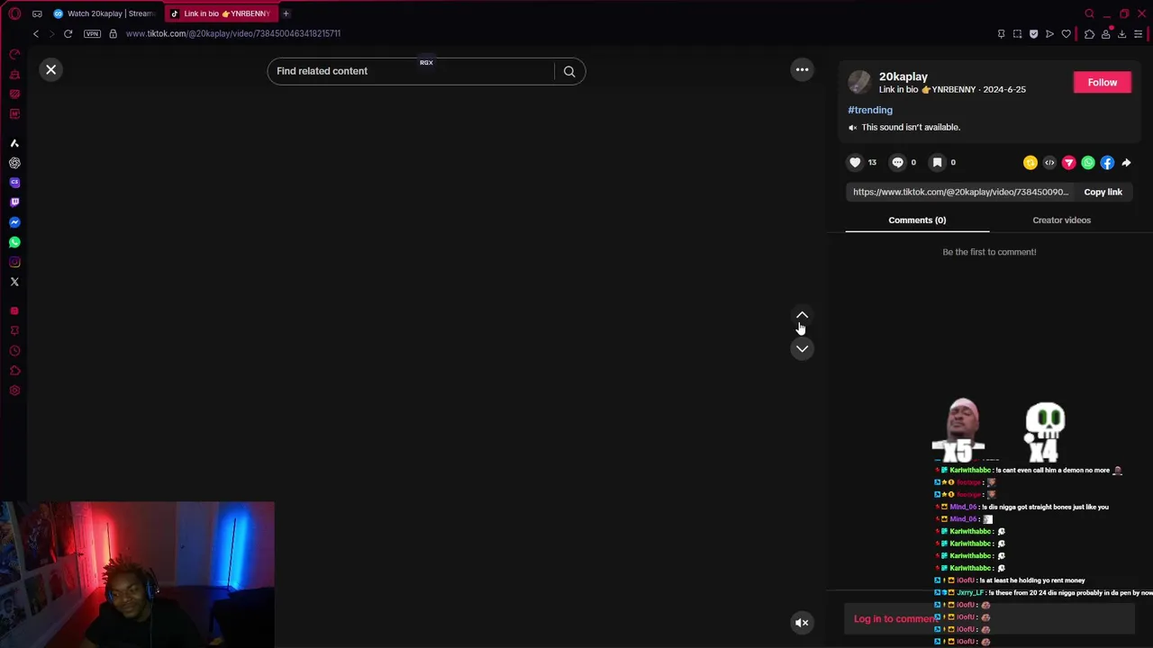Open Aria AI in the sidebar
This screenshot has width=1153, height=648.
coord(14,143)
